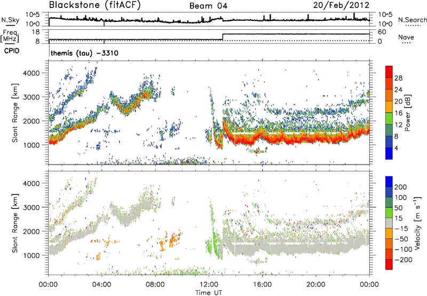Click the "Power [dB]" colorbar label
Image resolution: width=427 pixels, height=296 pixels.
point(408,113)
